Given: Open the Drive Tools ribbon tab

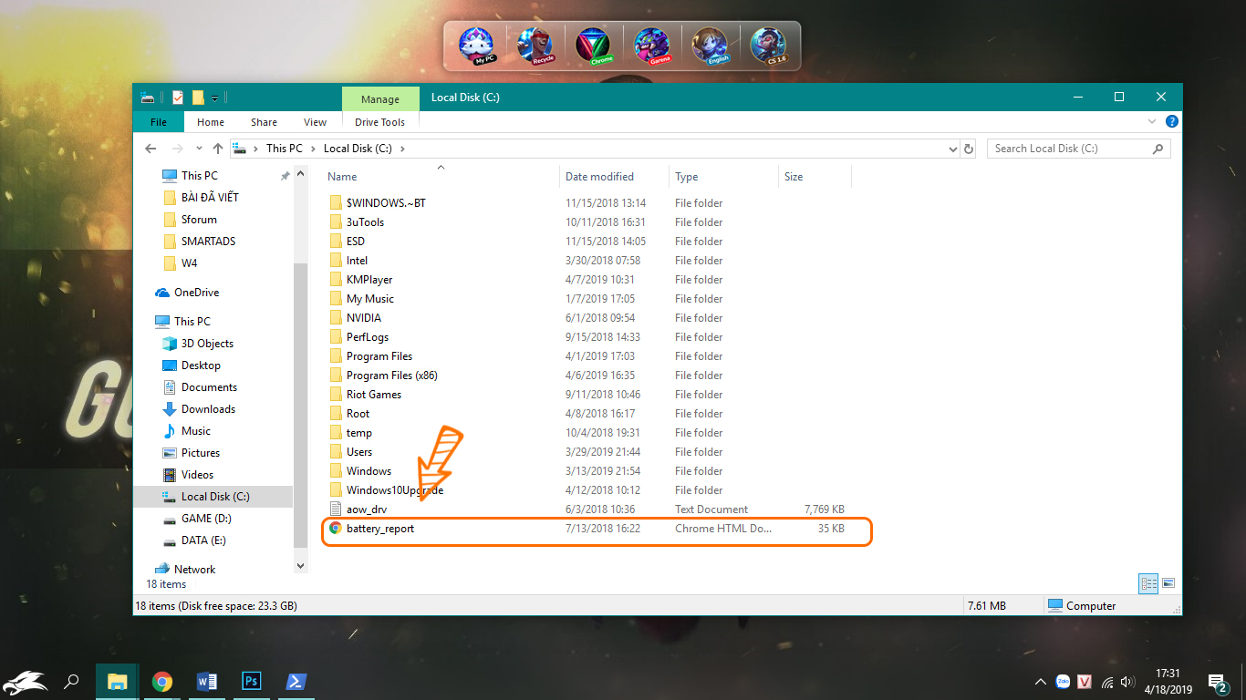Looking at the screenshot, I should tap(380, 122).
